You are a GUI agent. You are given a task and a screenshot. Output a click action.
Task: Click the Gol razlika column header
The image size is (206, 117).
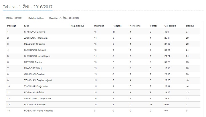pyautogui.click(x=170, y=26)
